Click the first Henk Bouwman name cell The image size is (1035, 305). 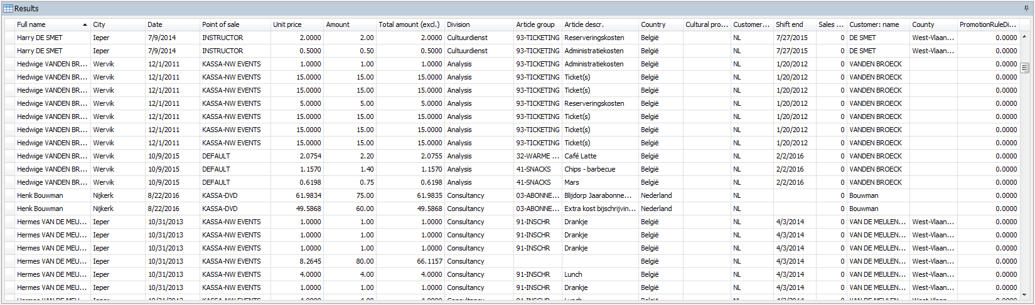coord(52,196)
